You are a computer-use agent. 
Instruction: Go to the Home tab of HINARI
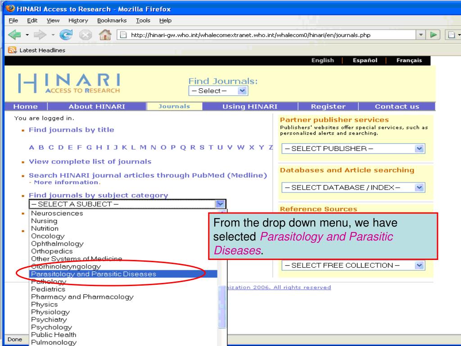click(x=26, y=106)
